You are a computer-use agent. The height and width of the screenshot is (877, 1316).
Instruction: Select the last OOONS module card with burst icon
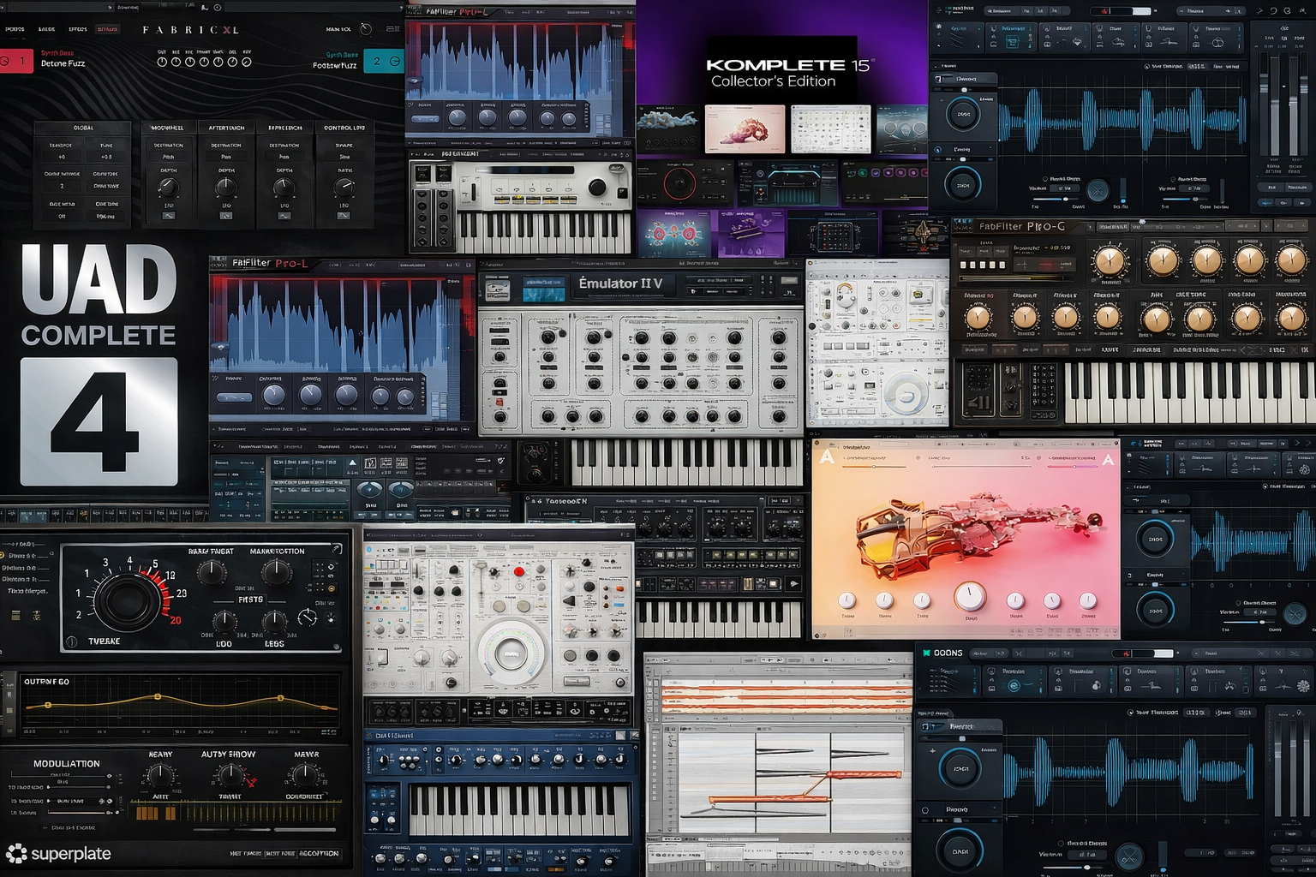point(1284,681)
